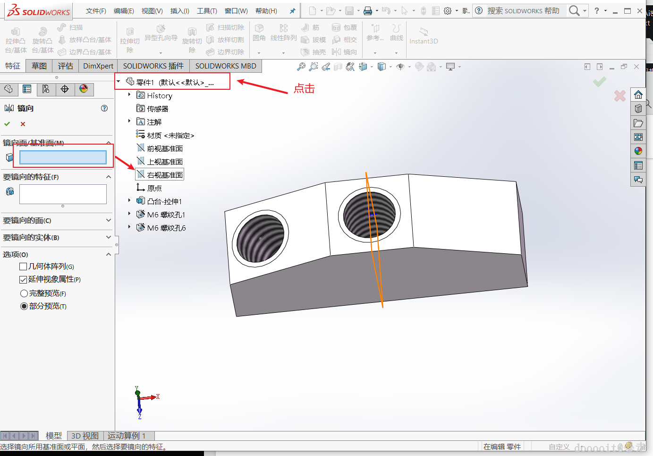Click the red X to cancel mirror
Screen dimensions: 653x456
(x=23, y=124)
